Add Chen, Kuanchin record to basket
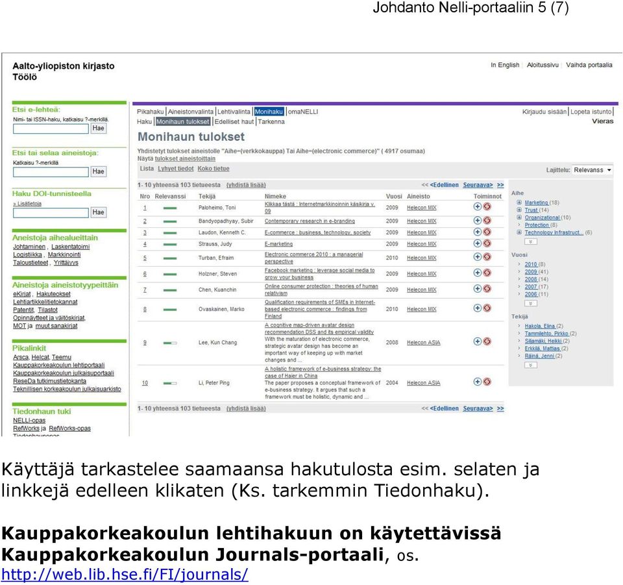623x585 pixels. (477, 289)
